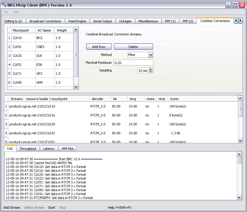Image resolution: width=247 pixels, height=212 pixels.
Task: Open the Throughput tab
Action: pyautogui.click(x=28, y=149)
